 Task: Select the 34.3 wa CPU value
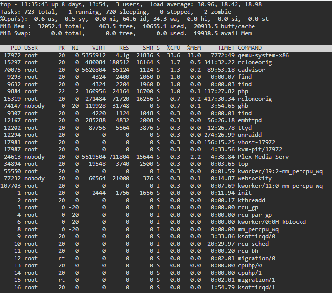click(167, 19)
